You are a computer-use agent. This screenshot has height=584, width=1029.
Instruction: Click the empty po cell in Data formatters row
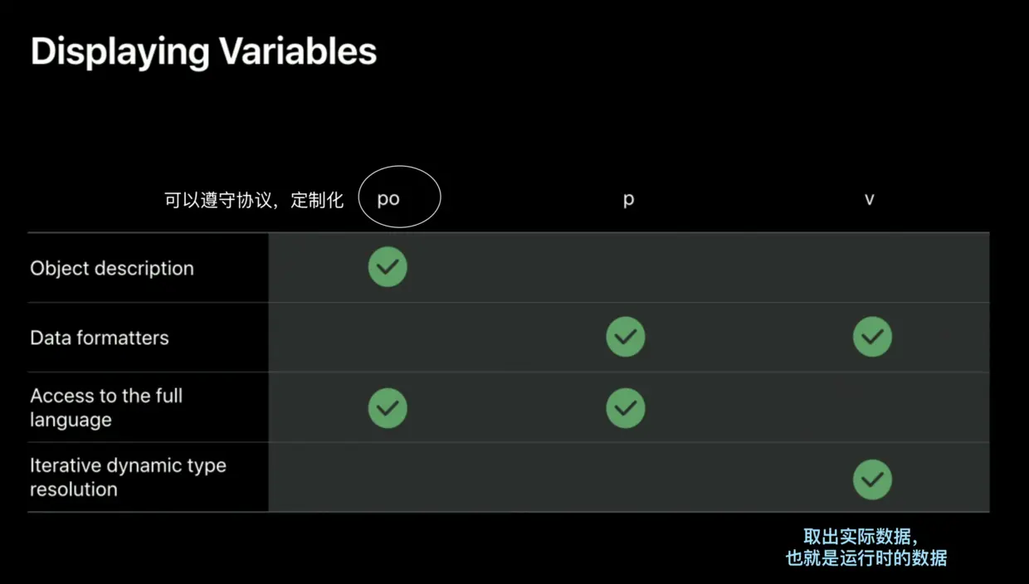click(388, 338)
